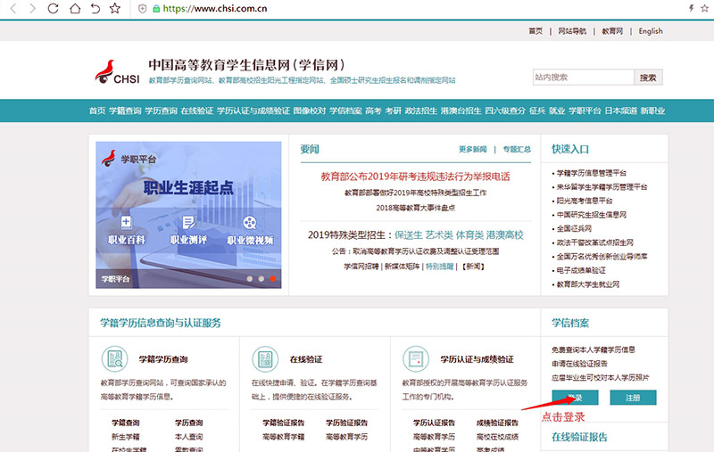The image size is (714, 452).
Task: Click 艺术类 link
Action: tap(439, 235)
